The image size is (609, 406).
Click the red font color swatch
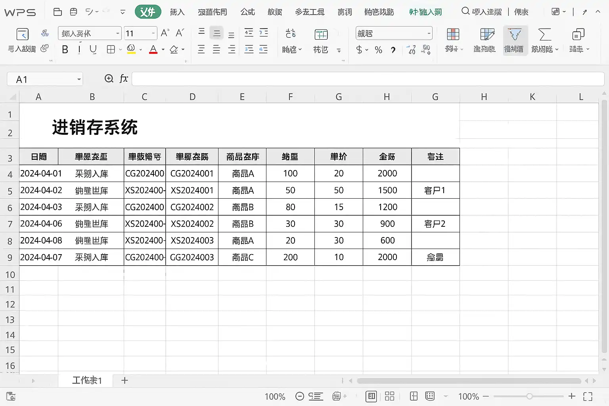pyautogui.click(x=153, y=50)
